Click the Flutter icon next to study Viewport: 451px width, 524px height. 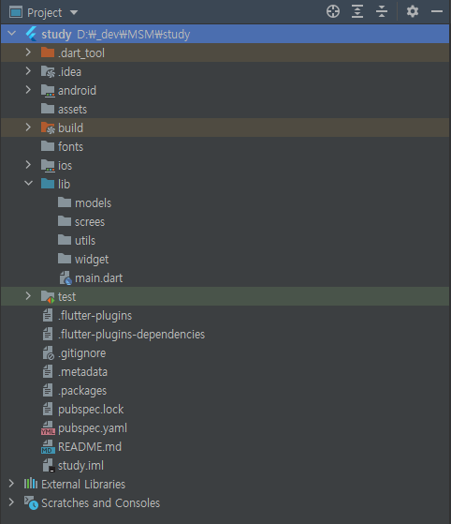(x=32, y=34)
